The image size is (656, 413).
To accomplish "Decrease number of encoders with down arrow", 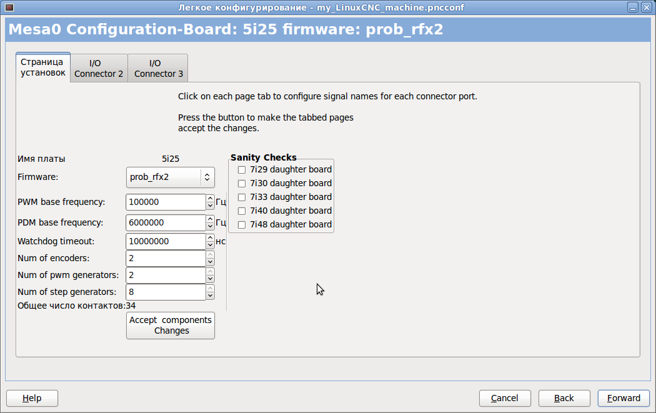I will pos(210,262).
